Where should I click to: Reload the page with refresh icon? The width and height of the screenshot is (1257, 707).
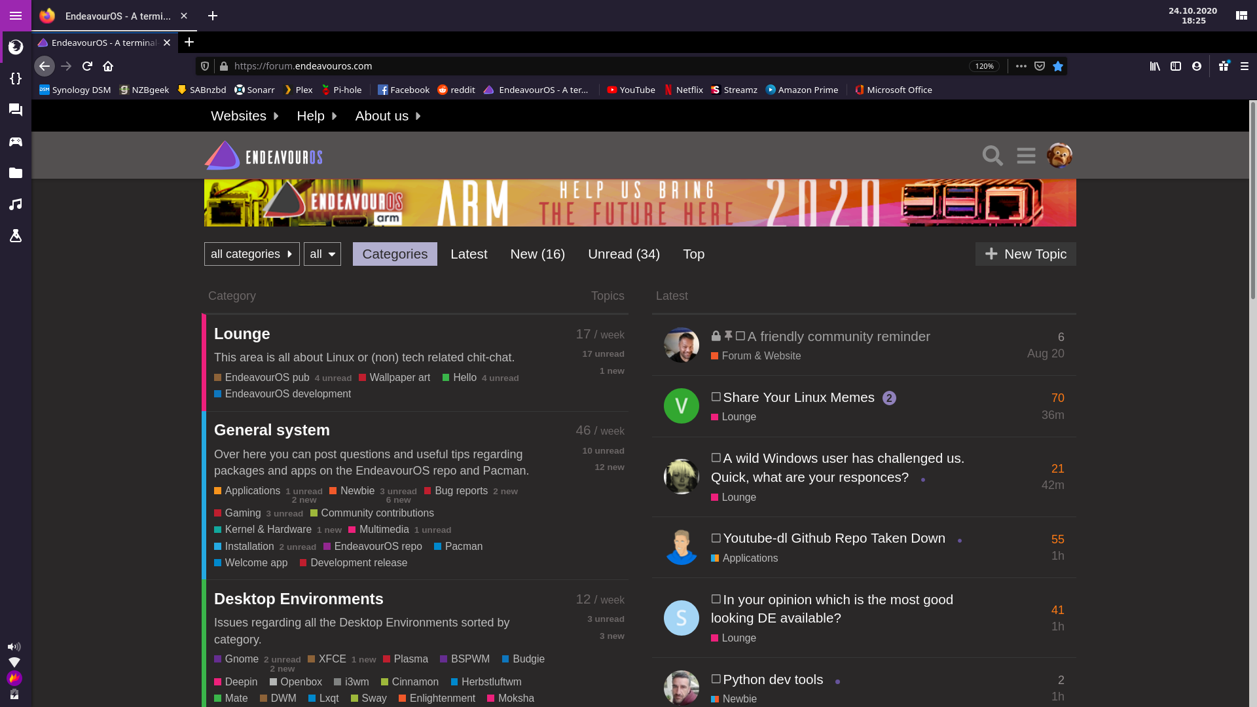click(87, 66)
